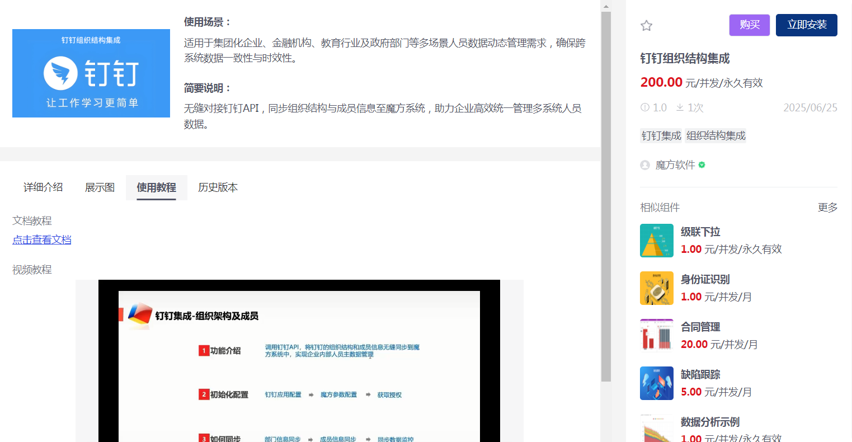Viewport: 852px width, 442px height.
Task: Open the 历史版本 tab
Action: 218,187
